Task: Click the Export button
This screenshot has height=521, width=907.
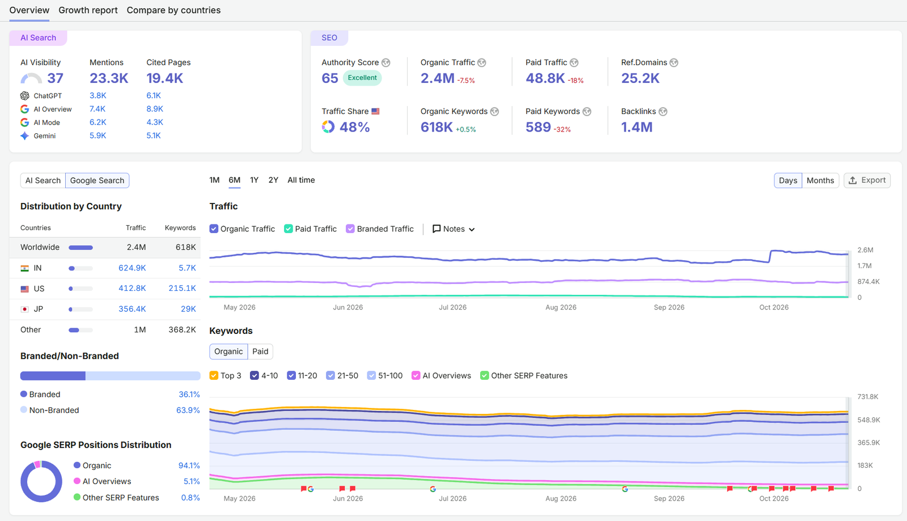Action: tap(867, 180)
